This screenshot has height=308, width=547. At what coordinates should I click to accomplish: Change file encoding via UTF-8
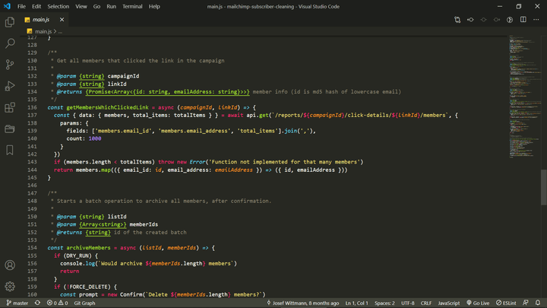407,303
